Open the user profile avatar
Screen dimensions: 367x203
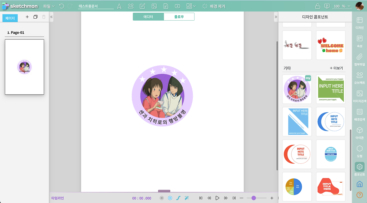coord(360,6)
